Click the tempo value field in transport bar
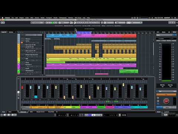 124,115
